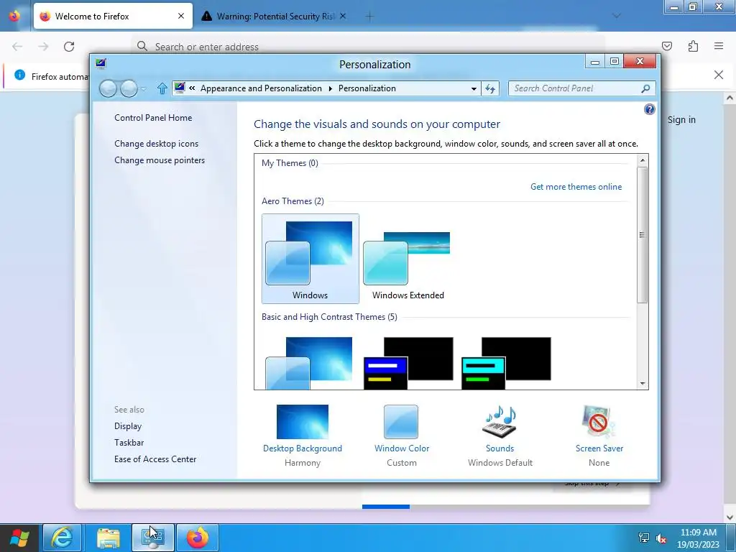Expand the address path dropdown arrow
This screenshot has width=736, height=552.
coord(474,88)
